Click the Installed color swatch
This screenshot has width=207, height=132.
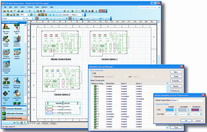point(170,110)
